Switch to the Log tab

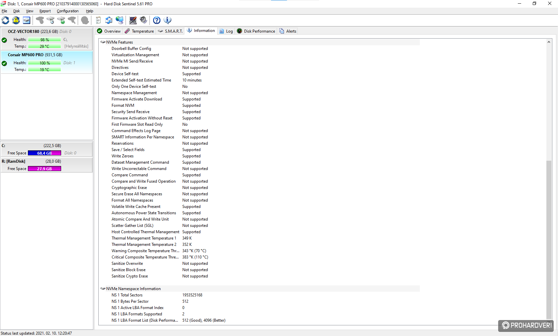click(226, 31)
